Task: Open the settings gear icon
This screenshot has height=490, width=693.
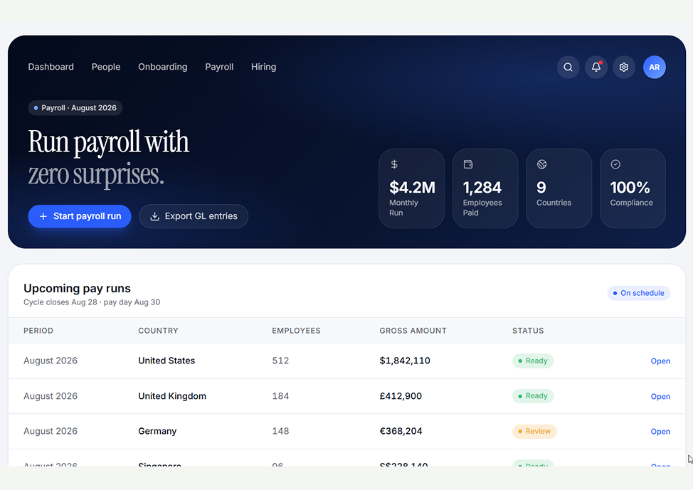Action: 623,67
